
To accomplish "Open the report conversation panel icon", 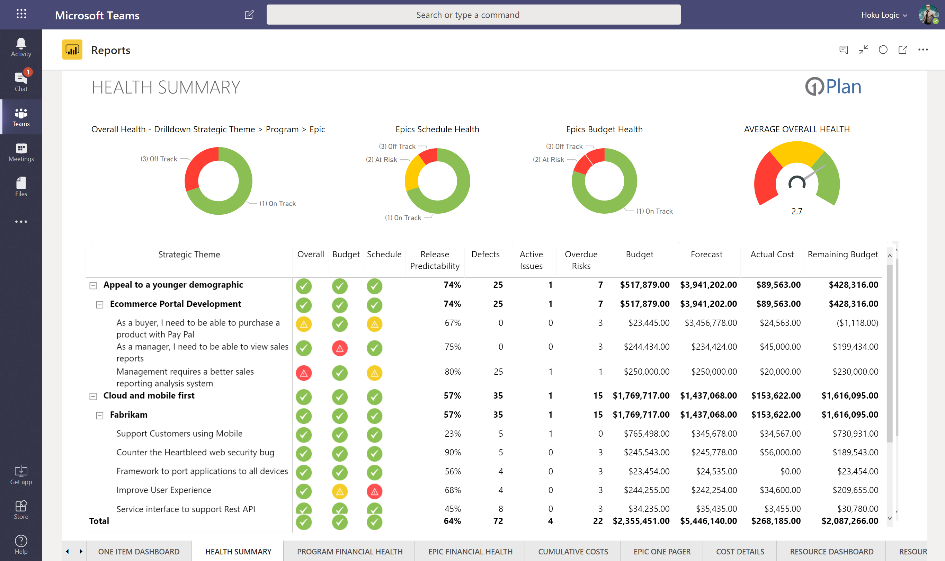I will [x=843, y=50].
